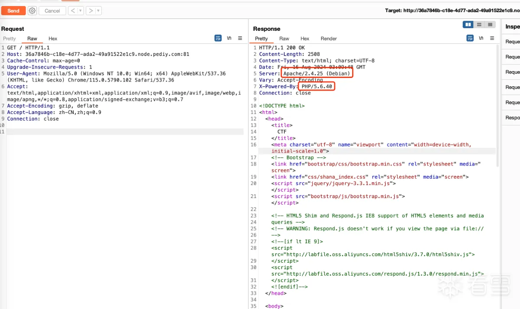Show non-printable characters in the Response panel
This screenshot has height=309, width=520.
pos(481,38)
